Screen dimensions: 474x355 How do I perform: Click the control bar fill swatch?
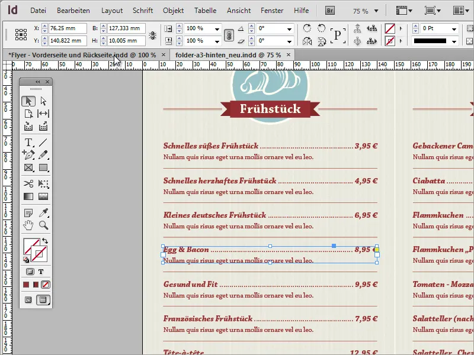390,28
